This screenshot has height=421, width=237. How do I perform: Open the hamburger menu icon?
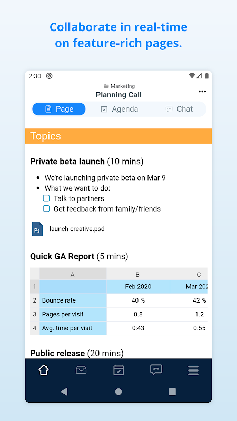tap(193, 370)
